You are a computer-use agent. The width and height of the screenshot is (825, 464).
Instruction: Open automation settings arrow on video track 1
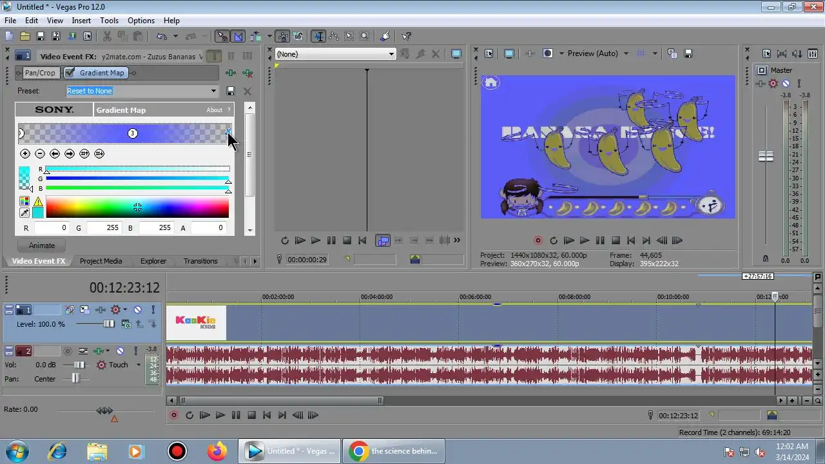[x=125, y=310]
